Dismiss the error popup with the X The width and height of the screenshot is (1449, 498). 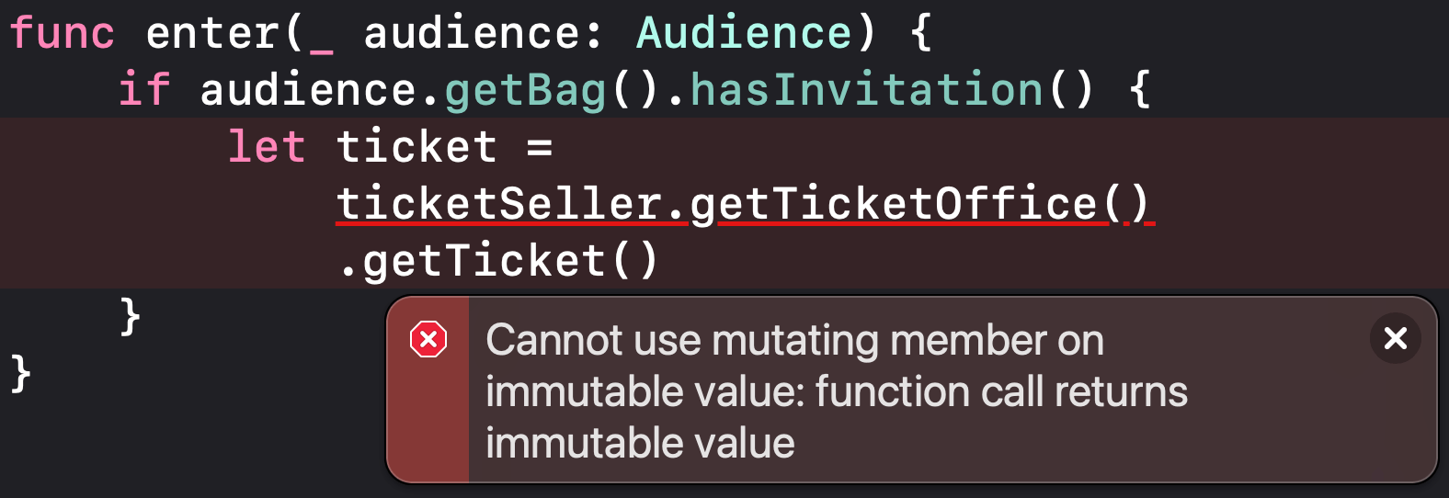(1396, 338)
